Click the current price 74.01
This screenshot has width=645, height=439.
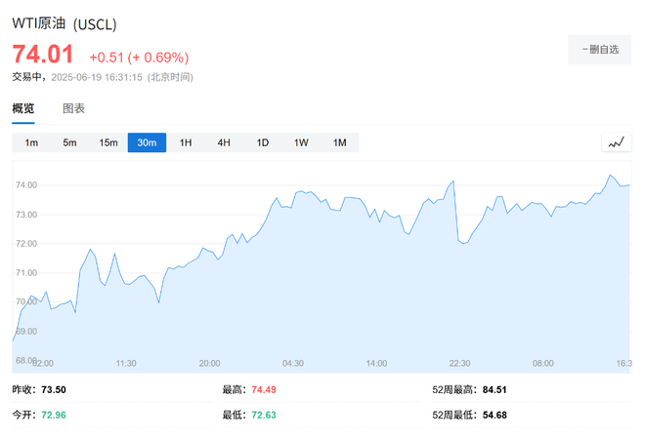coord(43,54)
